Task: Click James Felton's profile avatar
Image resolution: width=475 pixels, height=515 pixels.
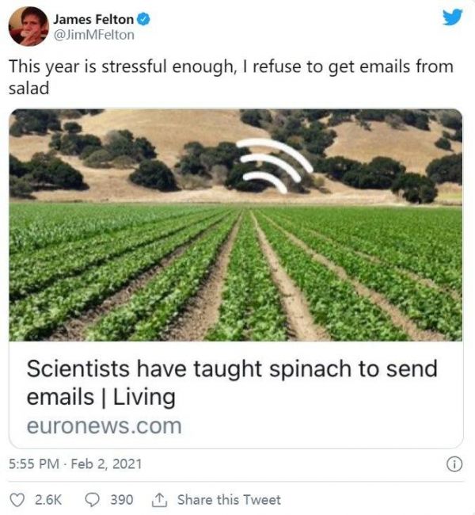Action: [x=28, y=26]
